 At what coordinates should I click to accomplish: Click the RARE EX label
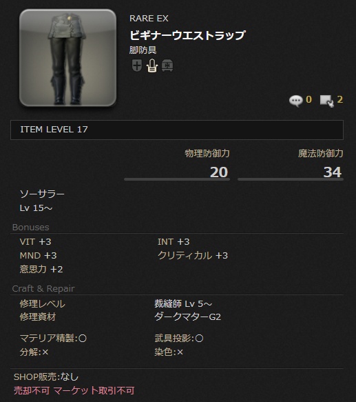click(x=149, y=19)
